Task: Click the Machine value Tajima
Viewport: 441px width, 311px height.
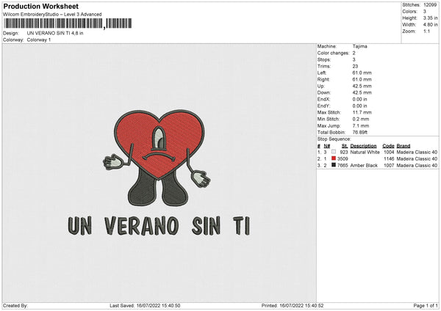Action: pyautogui.click(x=359, y=46)
